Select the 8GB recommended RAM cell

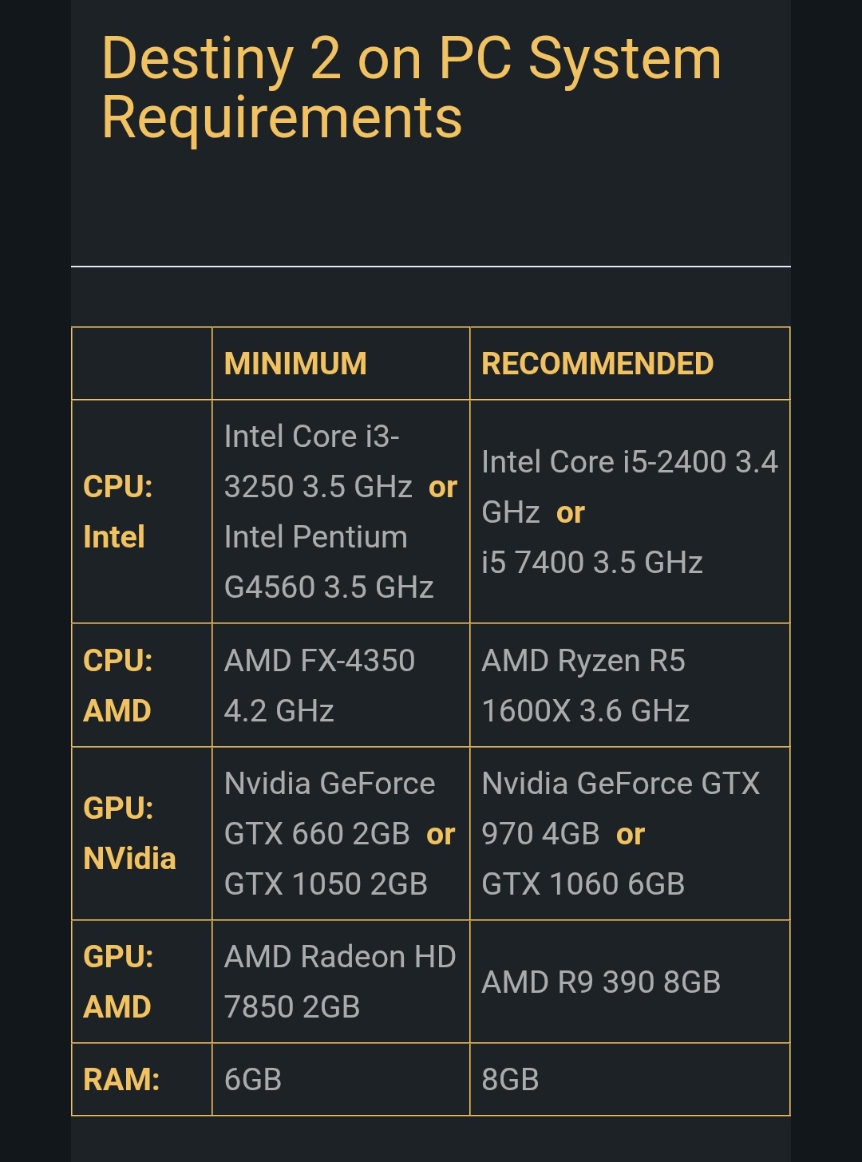510,1080
